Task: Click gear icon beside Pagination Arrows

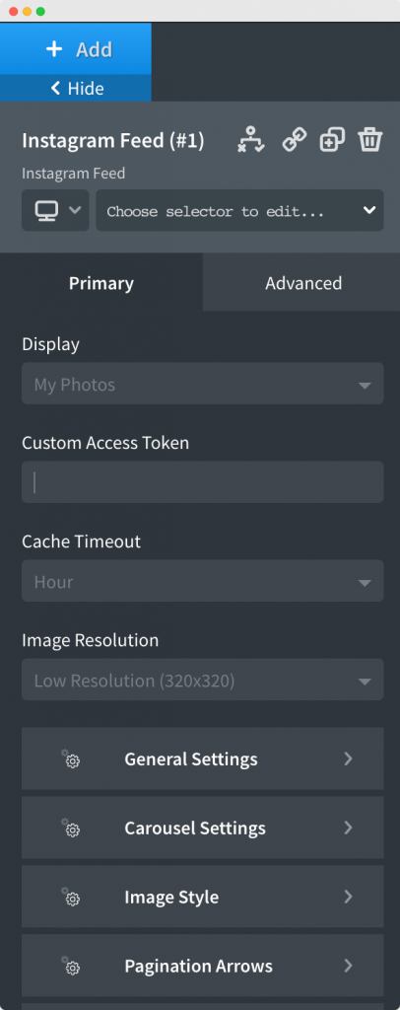Action: [71, 966]
